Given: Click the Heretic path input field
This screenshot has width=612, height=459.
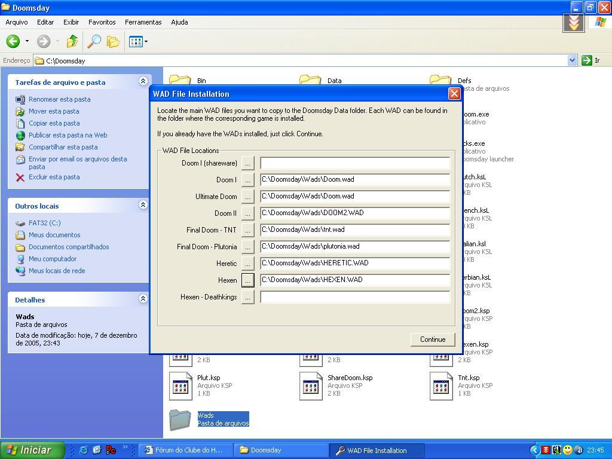Looking at the screenshot, I should (355, 263).
